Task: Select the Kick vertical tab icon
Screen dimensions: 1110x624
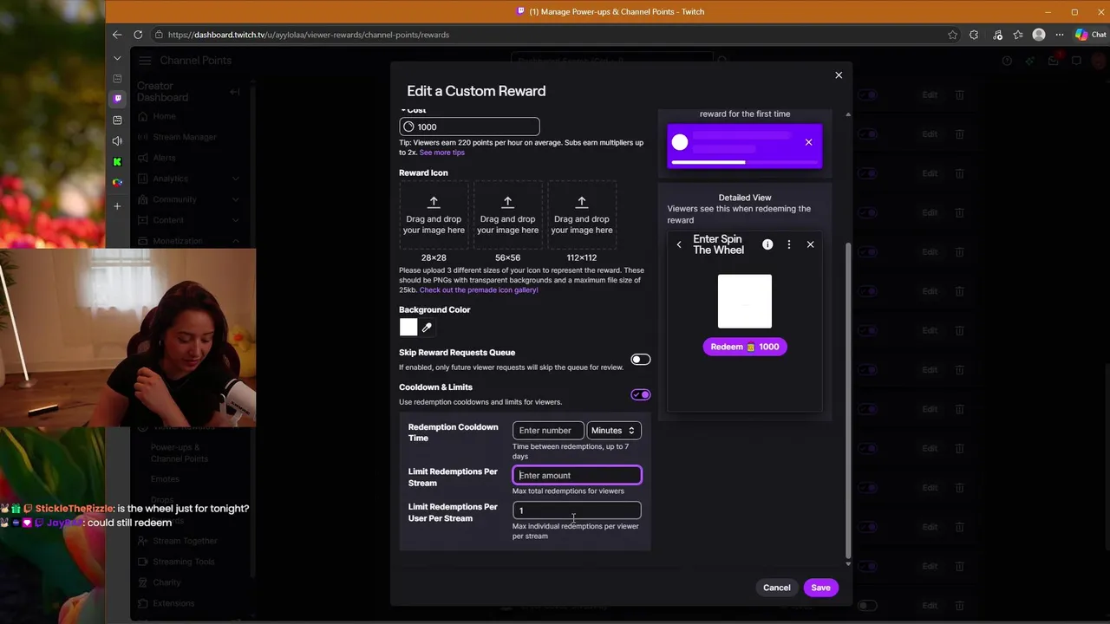Action: point(118,161)
